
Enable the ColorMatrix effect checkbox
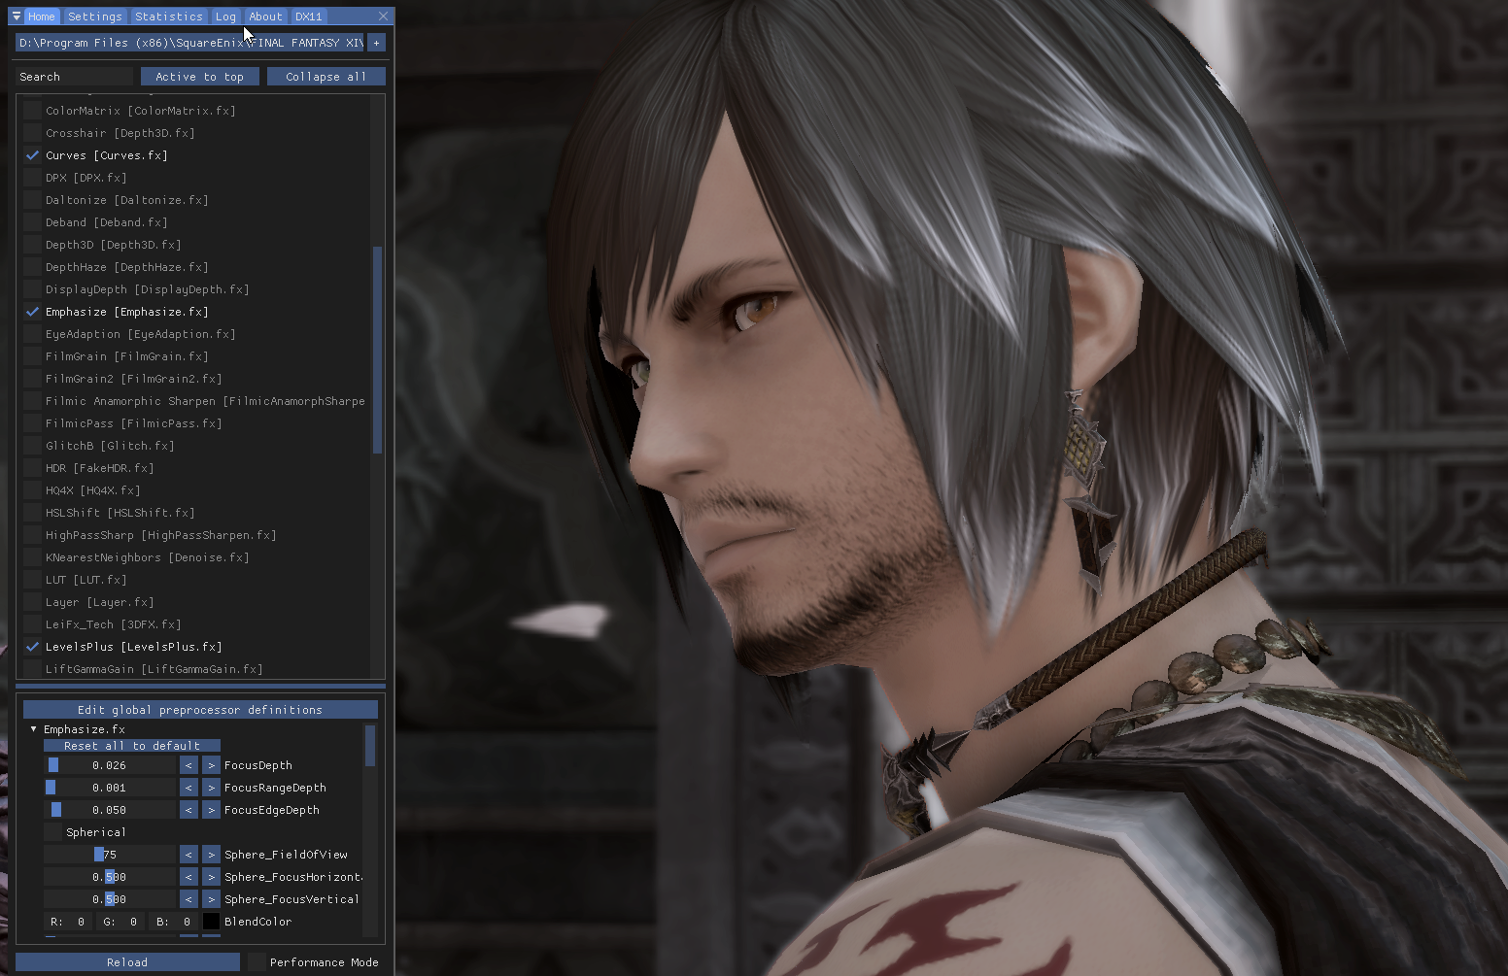tap(32, 111)
